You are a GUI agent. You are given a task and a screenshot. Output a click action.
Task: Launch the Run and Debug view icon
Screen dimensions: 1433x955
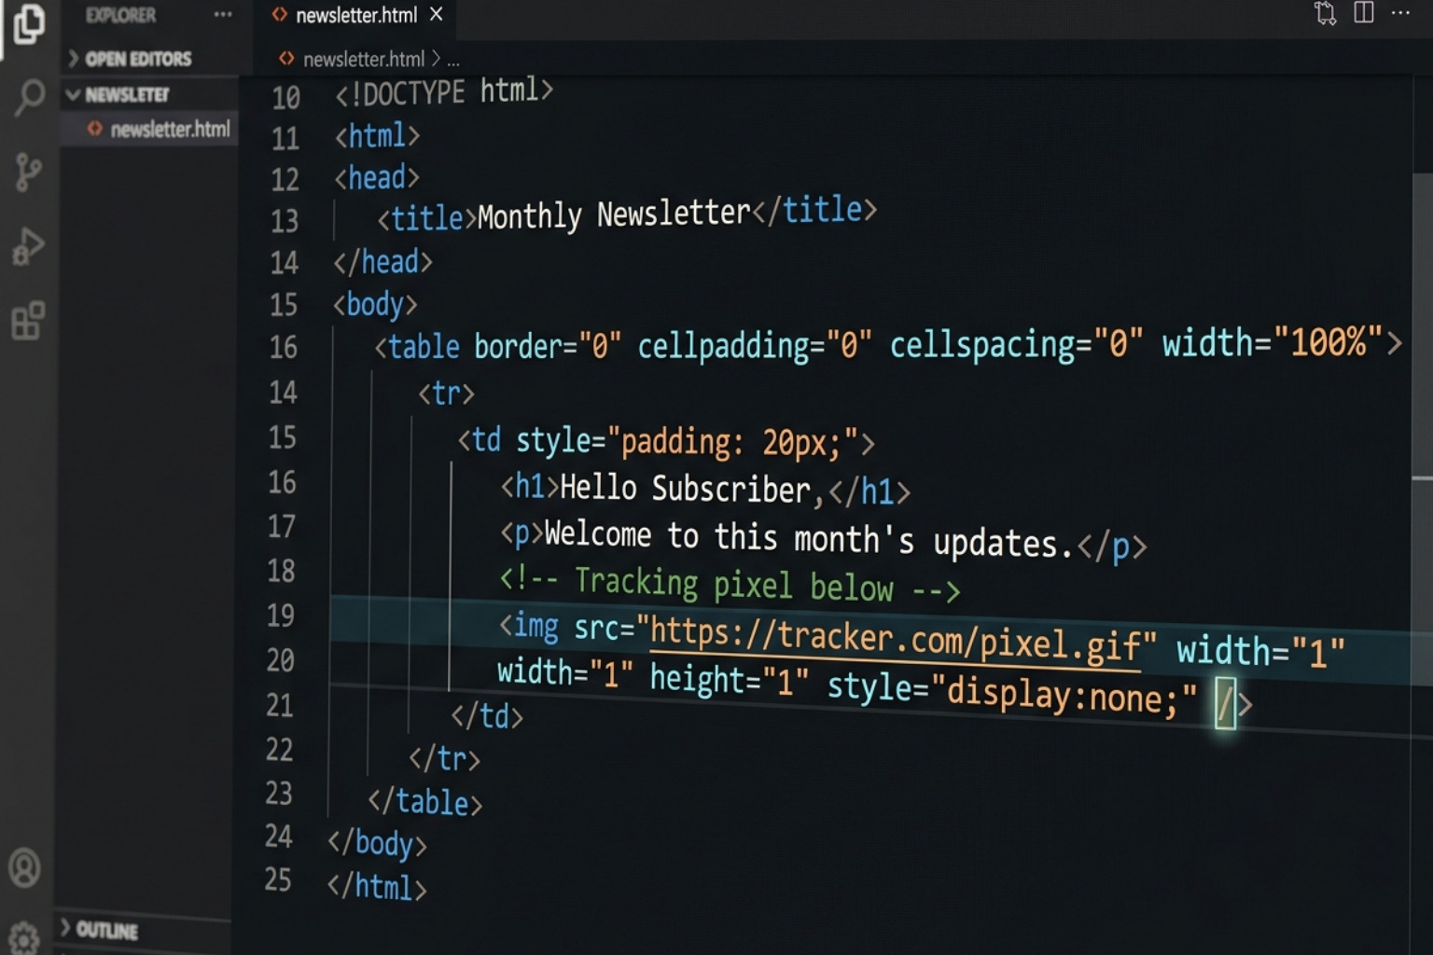coord(31,244)
